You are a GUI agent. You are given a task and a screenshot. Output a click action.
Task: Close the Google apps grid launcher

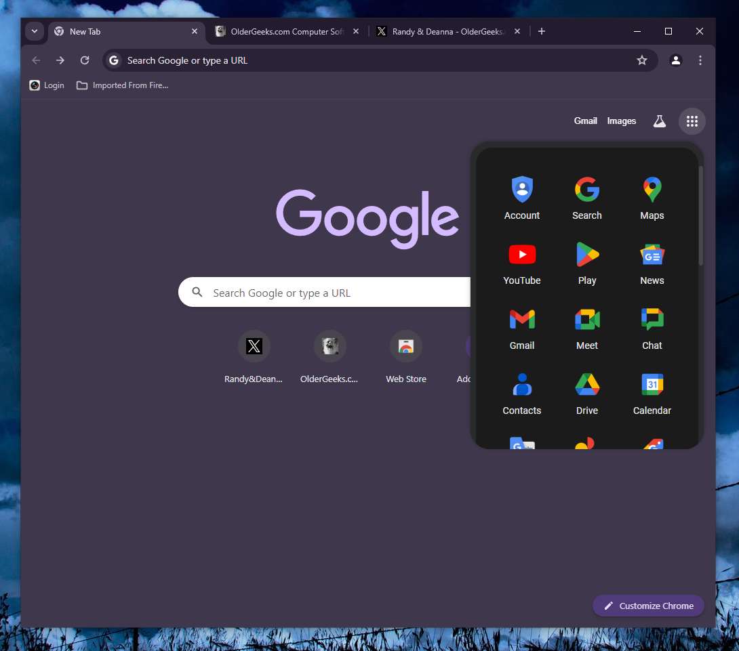click(x=692, y=121)
